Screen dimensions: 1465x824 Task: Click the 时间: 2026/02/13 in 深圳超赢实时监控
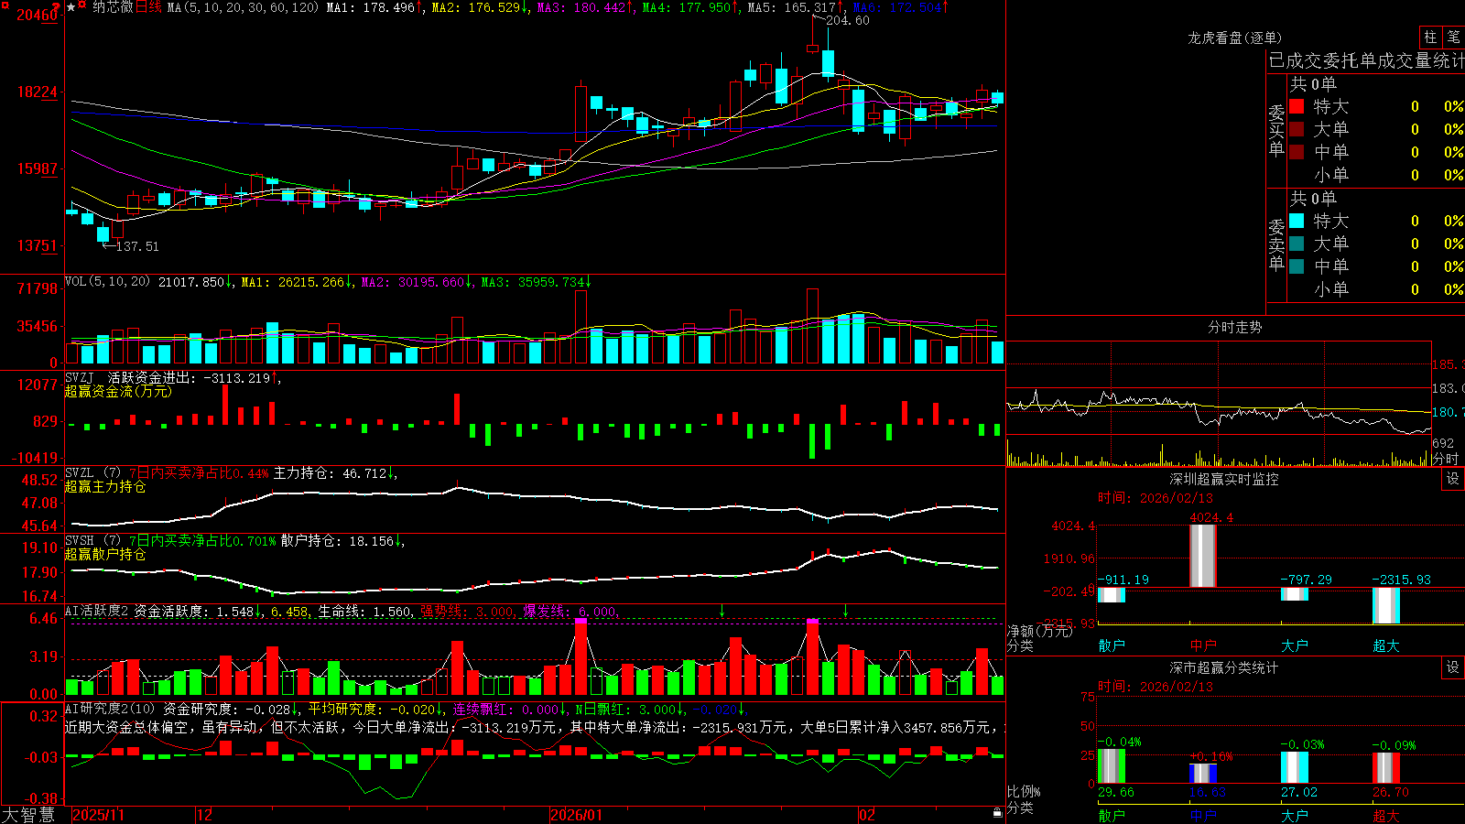(1156, 498)
